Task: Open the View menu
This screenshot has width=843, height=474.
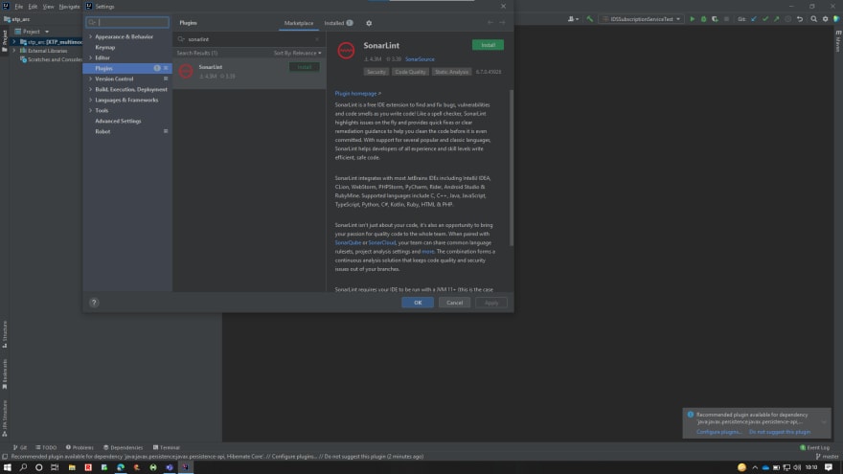Action: click(48, 7)
